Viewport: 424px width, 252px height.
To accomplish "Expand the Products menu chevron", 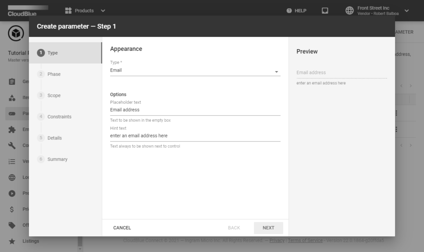I will click(103, 11).
